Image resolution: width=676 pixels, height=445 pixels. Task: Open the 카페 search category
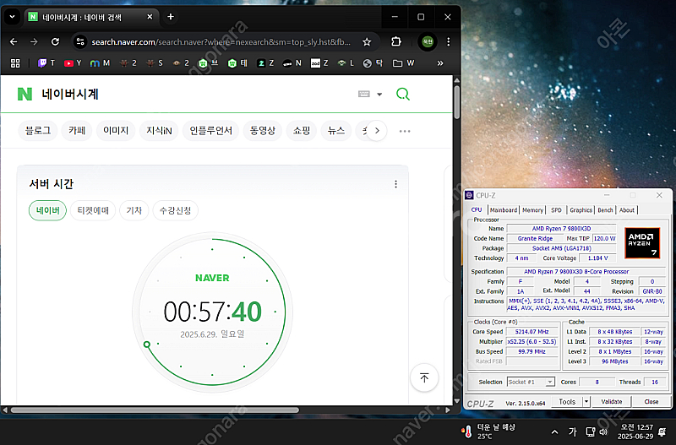pos(77,131)
